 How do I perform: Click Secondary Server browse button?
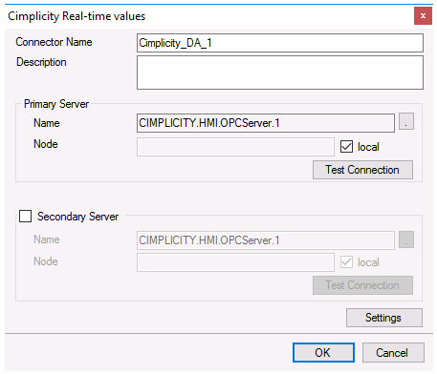click(406, 239)
